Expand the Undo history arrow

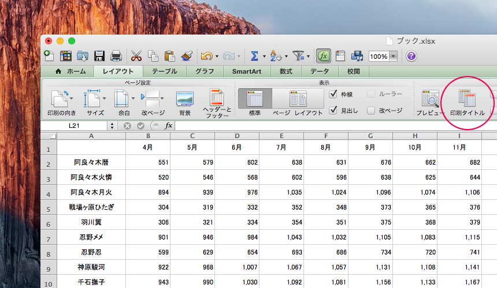pyautogui.click(x=217, y=56)
